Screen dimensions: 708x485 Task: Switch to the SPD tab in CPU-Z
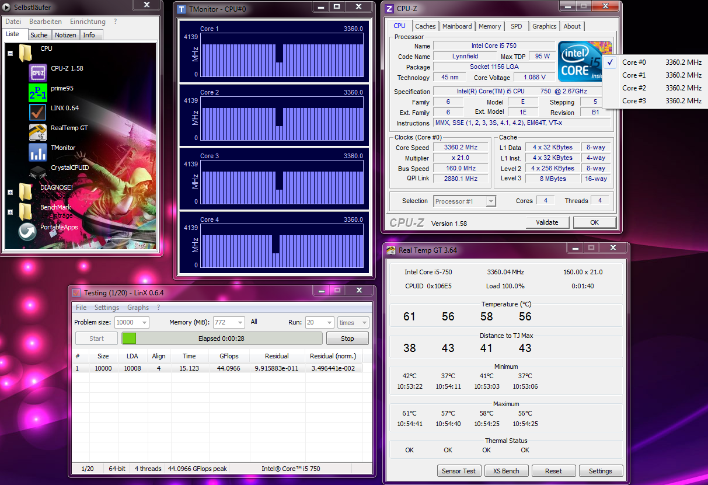(x=517, y=26)
